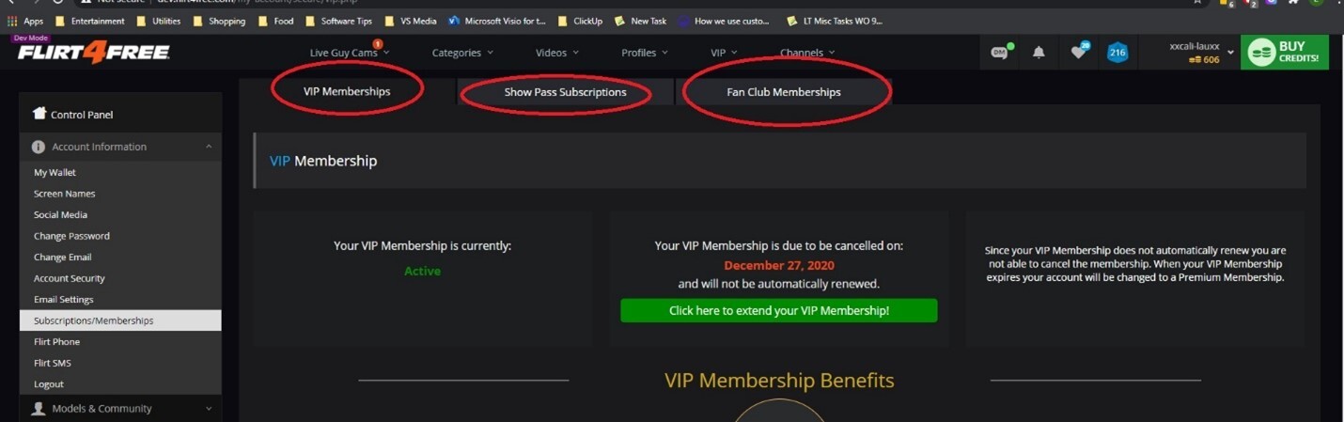The width and height of the screenshot is (1344, 422).
Task: Select the VIP Memberships tab
Action: [347, 91]
